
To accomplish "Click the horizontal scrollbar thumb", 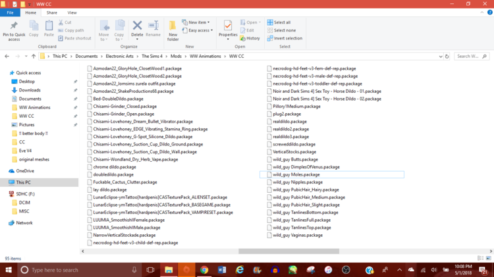I will click(x=288, y=251).
